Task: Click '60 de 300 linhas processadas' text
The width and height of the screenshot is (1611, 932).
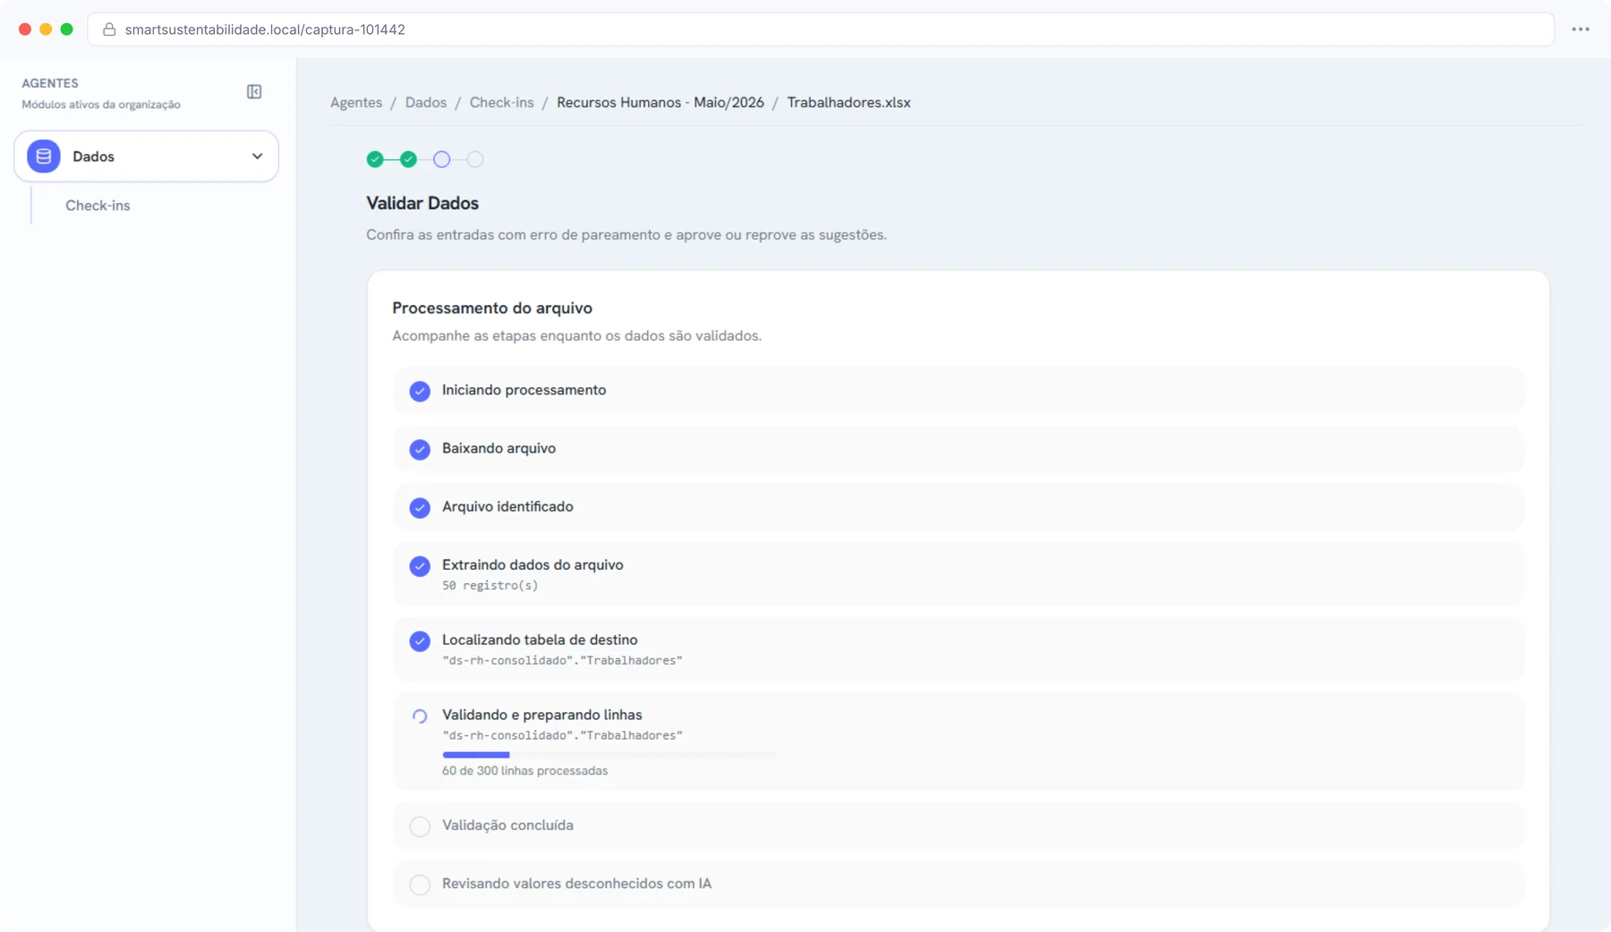Action: pyautogui.click(x=524, y=771)
